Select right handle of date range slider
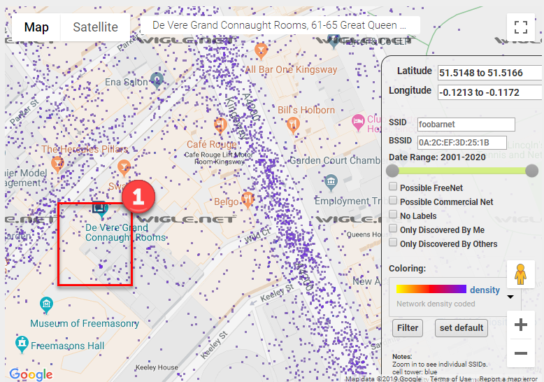This screenshot has height=382, width=544. tap(531, 171)
